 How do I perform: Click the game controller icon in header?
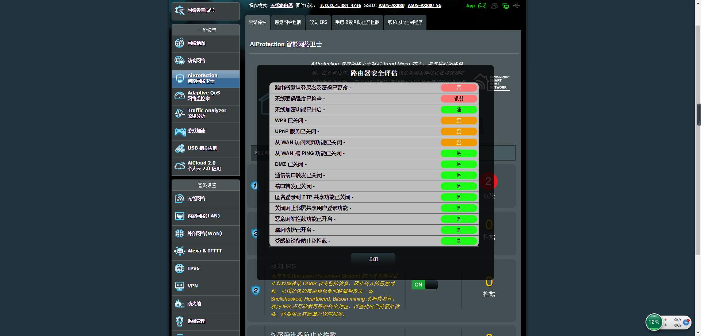point(482,6)
